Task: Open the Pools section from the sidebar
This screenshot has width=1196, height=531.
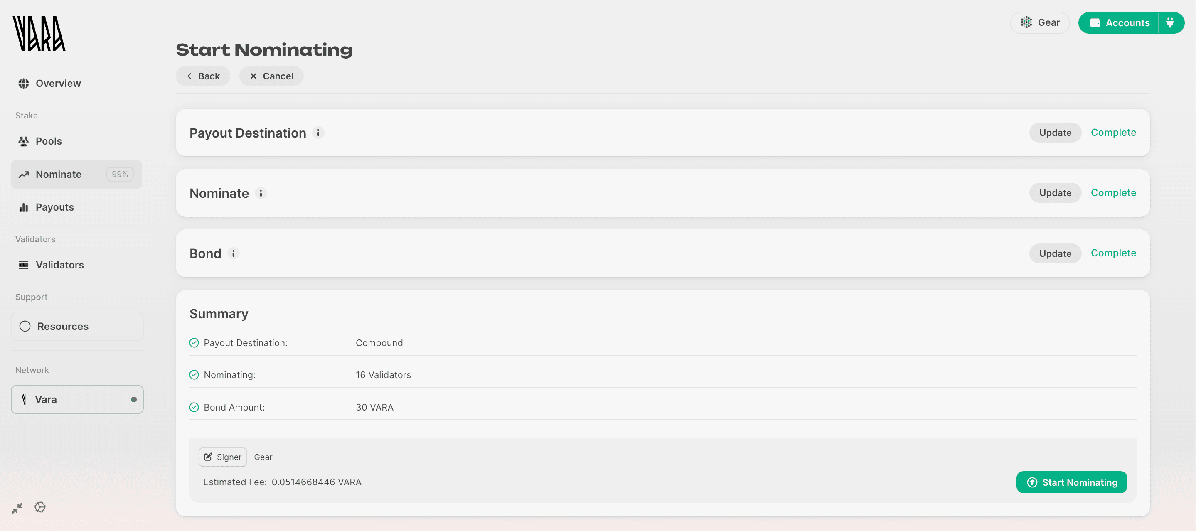Action: tap(24, 140)
